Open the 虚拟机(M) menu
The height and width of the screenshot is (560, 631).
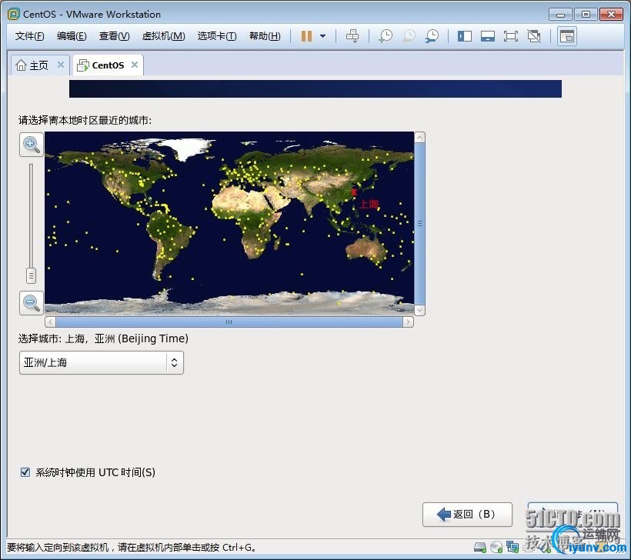163,36
